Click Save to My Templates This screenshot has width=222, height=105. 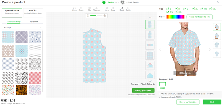pos(188,102)
